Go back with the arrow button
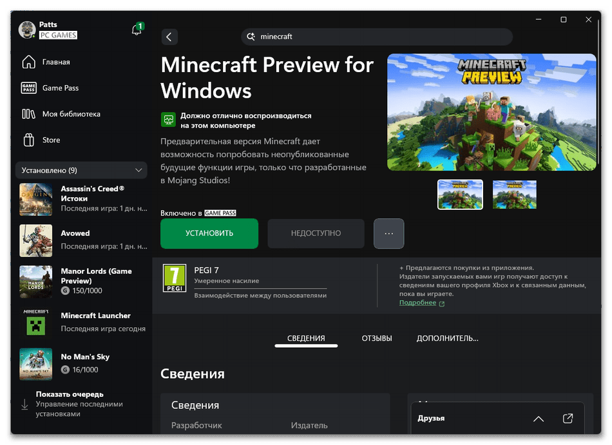The width and height of the screenshot is (612, 445). pyautogui.click(x=169, y=37)
